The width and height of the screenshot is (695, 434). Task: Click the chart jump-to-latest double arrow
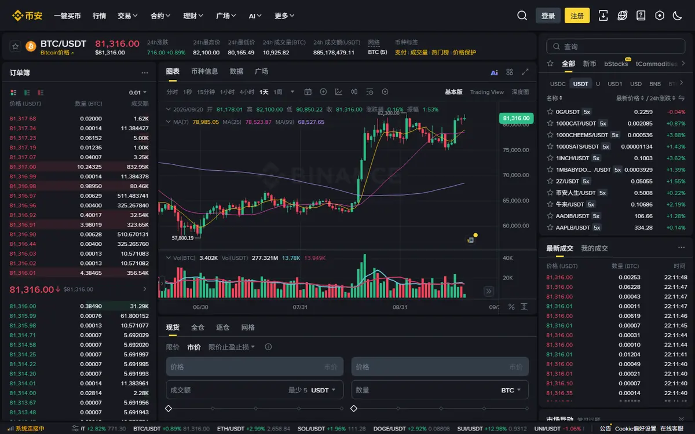coord(489,291)
